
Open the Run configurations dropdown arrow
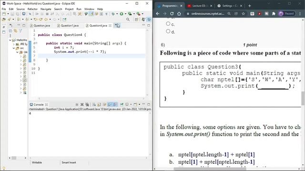[125, 14]
